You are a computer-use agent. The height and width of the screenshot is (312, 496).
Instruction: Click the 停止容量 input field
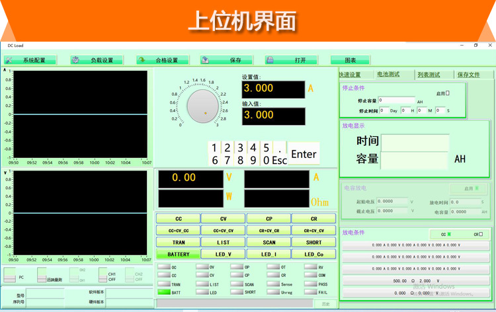(396, 100)
